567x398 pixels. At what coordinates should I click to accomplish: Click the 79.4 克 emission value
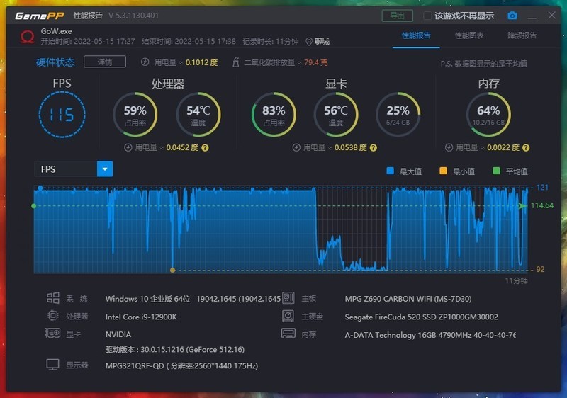tap(315, 62)
